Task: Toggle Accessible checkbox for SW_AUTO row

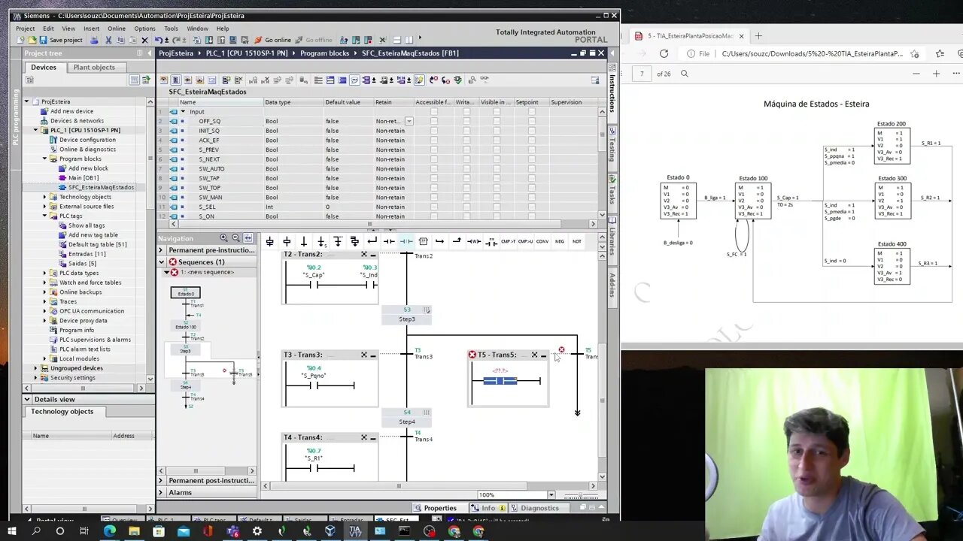Action: click(433, 168)
